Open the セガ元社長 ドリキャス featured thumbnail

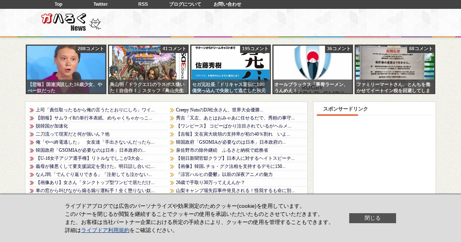click(230, 70)
